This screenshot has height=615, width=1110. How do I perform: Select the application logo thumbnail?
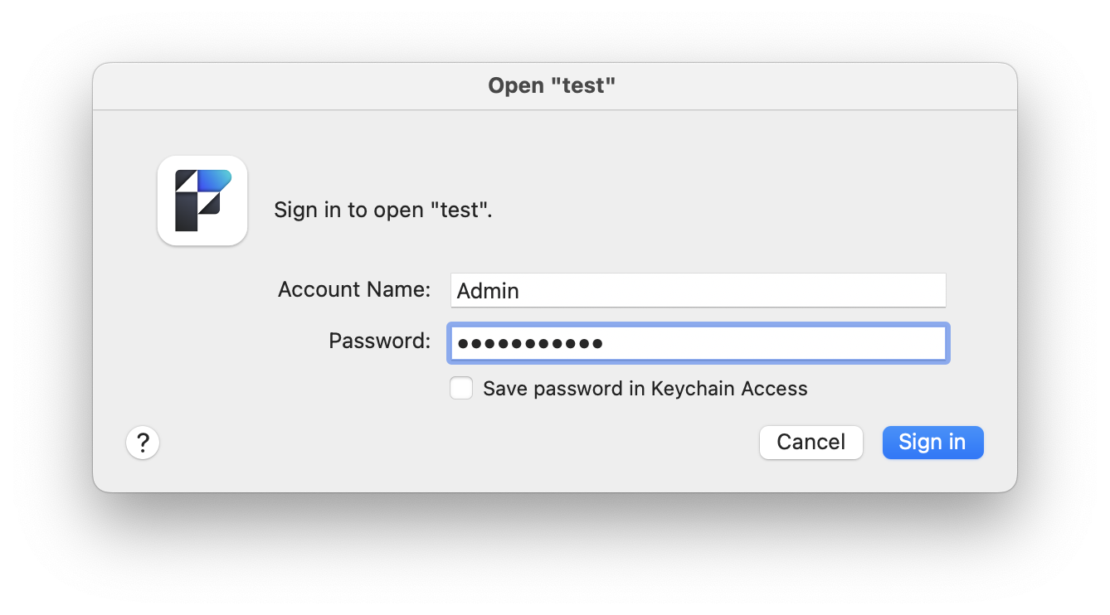tap(202, 200)
